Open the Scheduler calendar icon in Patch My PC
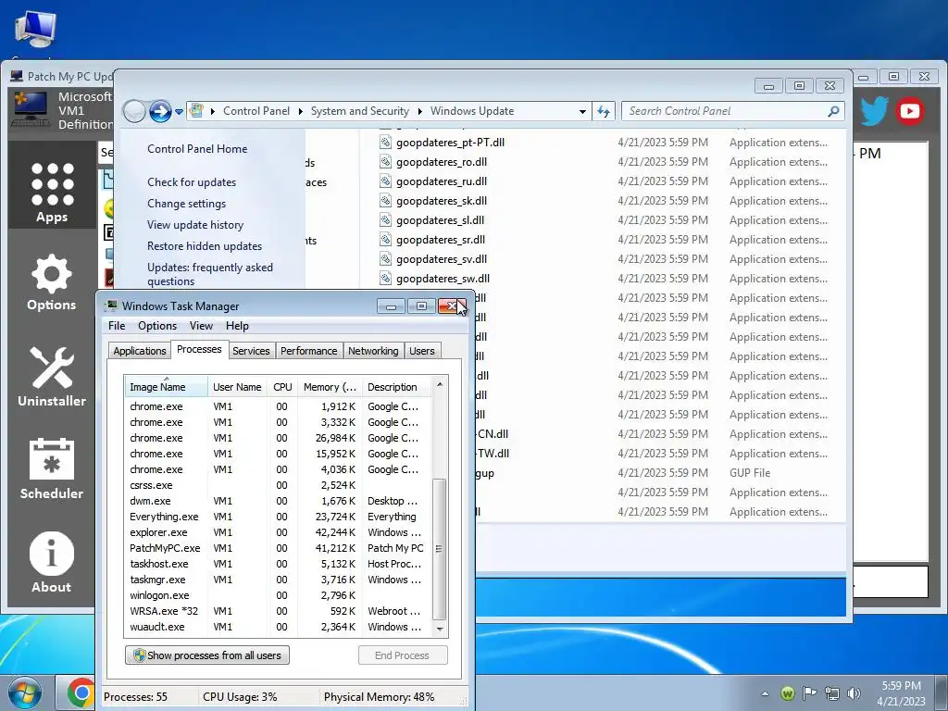Viewport: 948px width, 711px height. click(x=52, y=469)
